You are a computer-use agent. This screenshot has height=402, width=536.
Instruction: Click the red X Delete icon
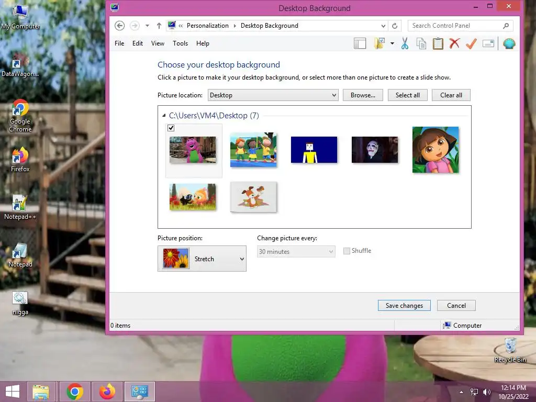tap(455, 43)
